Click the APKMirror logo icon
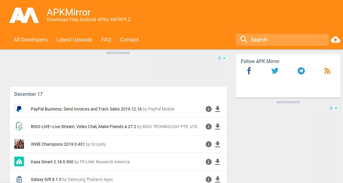 tap(24, 16)
